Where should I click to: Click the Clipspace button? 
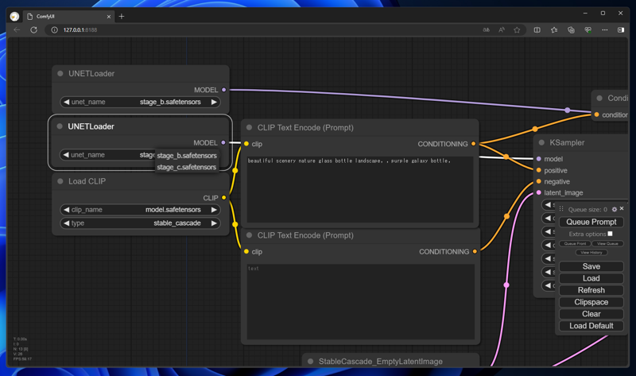[x=591, y=302]
